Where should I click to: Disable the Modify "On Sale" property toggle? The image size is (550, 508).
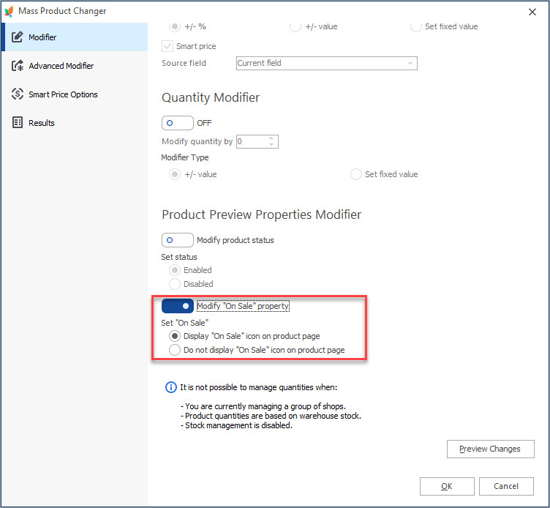coord(177,306)
